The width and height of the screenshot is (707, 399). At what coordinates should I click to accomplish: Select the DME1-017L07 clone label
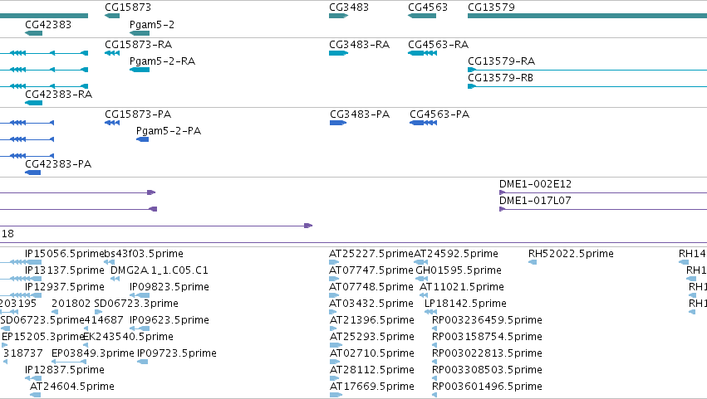(535, 201)
